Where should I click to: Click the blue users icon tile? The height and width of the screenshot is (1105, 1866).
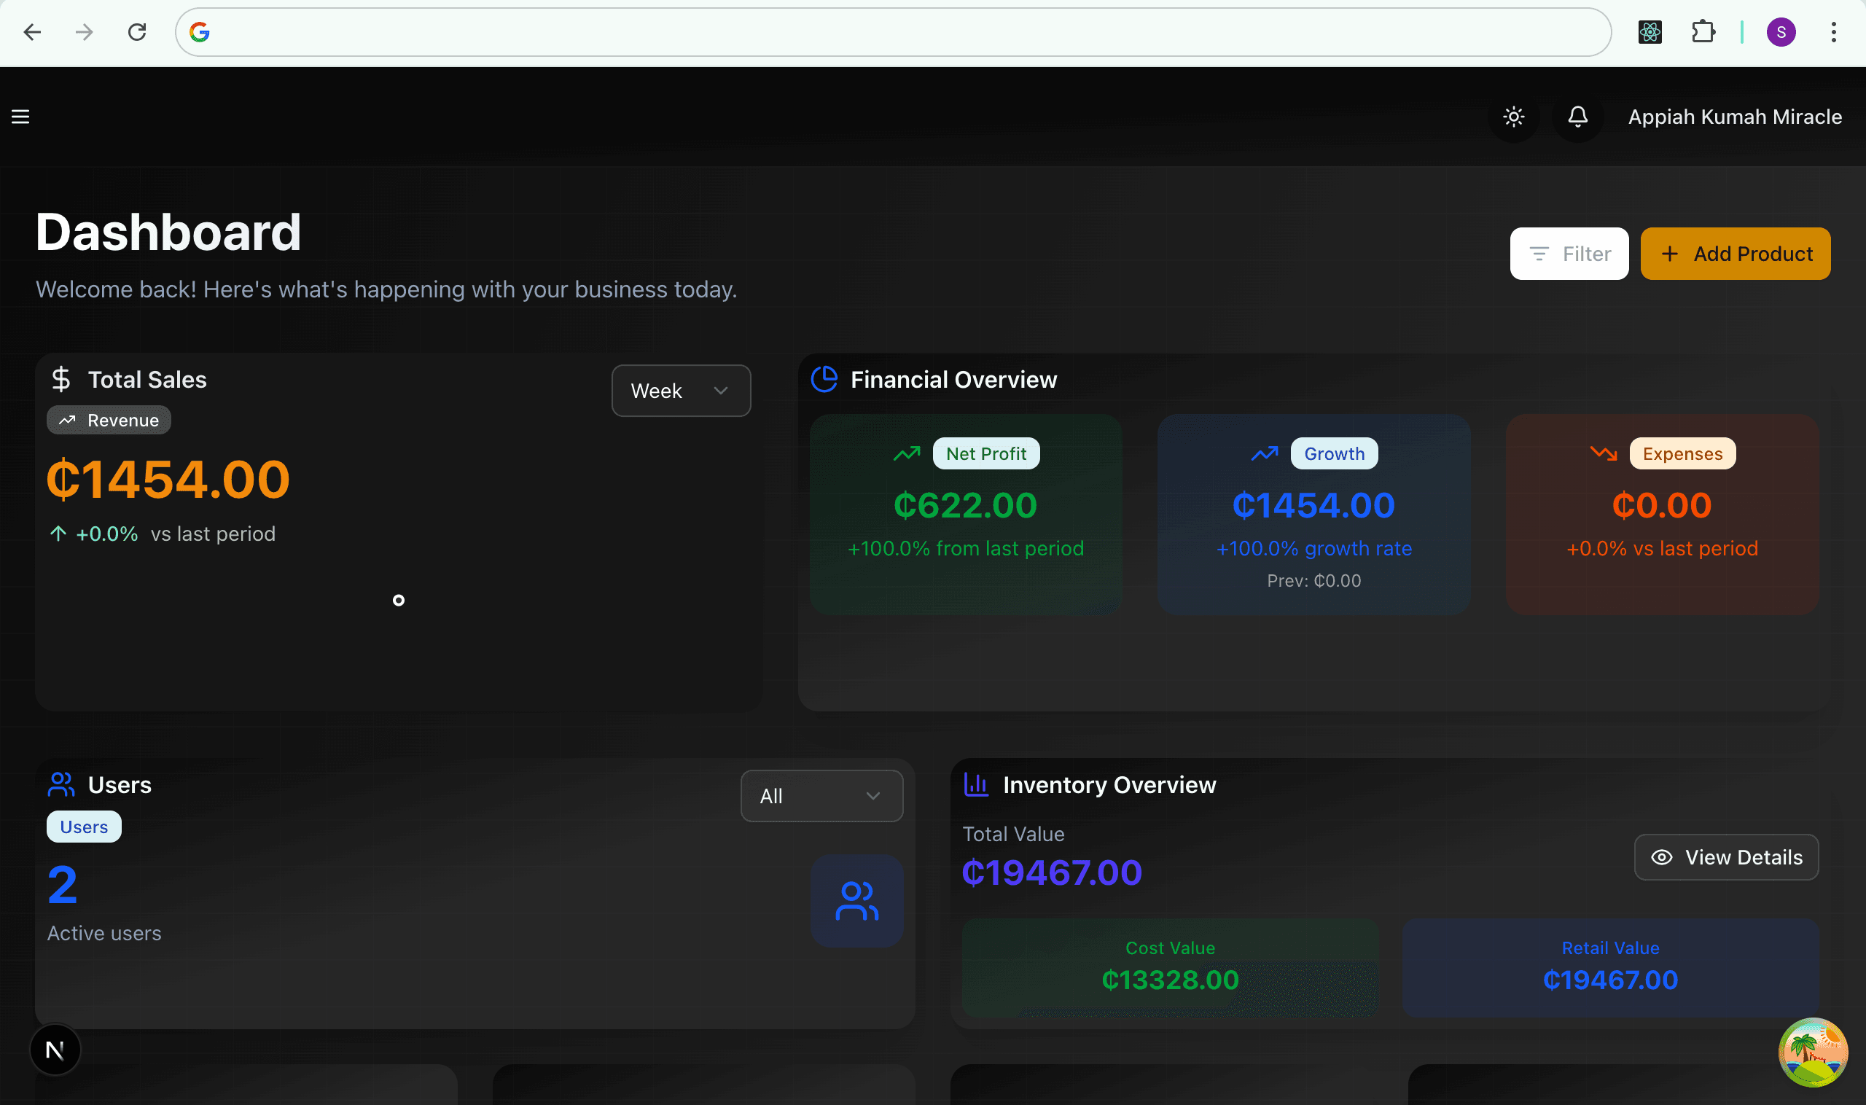coord(856,900)
